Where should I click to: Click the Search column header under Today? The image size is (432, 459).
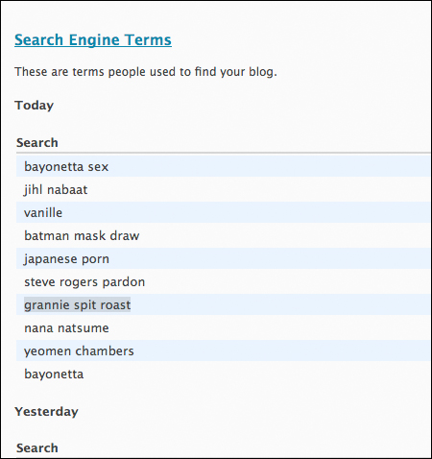pyautogui.click(x=37, y=143)
